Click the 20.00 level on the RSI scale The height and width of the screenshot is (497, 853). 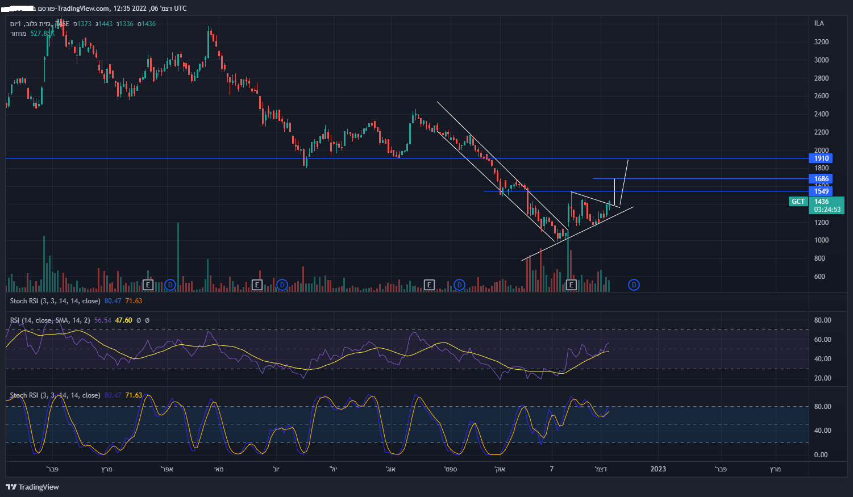tap(822, 378)
